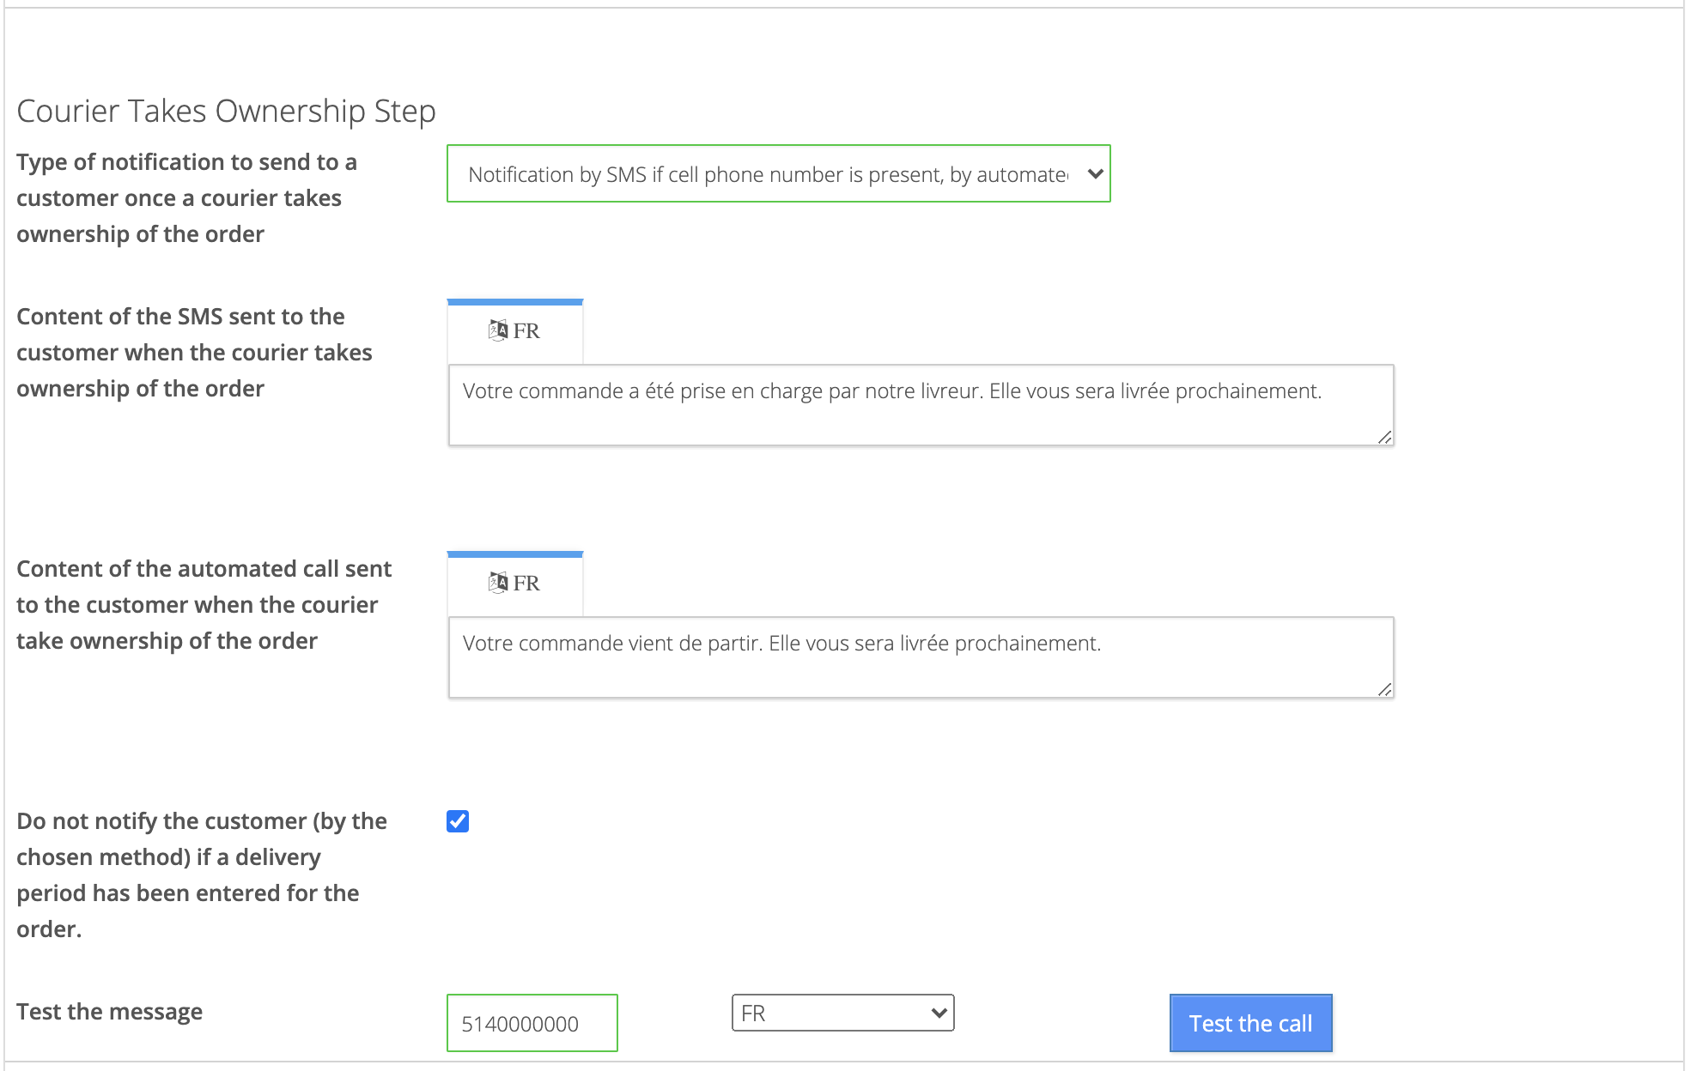1690x1071 pixels.
Task: Click the Courier Takes Ownership Step heading
Action: pyautogui.click(x=226, y=111)
